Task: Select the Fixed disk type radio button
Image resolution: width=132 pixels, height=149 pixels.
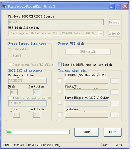Action: click(10, 55)
